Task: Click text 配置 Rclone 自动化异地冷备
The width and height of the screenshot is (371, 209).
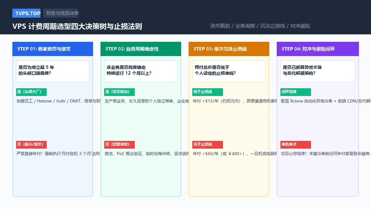Action: (306, 101)
